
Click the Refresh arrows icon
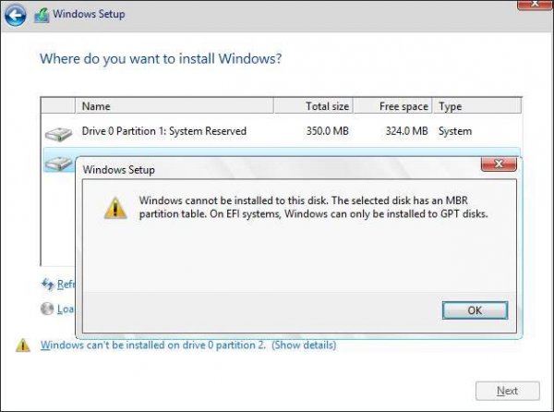48,284
